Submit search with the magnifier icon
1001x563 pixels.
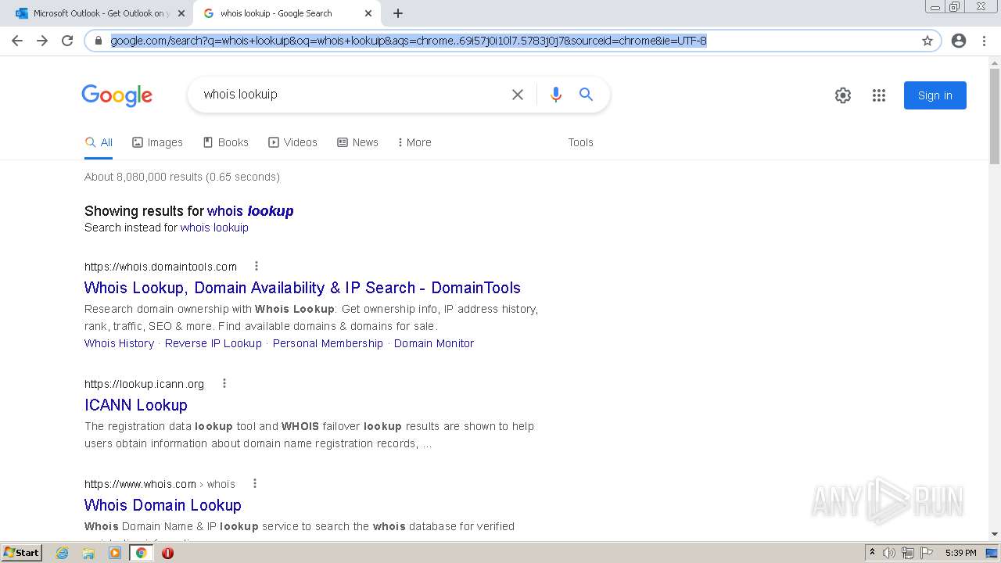click(586, 95)
